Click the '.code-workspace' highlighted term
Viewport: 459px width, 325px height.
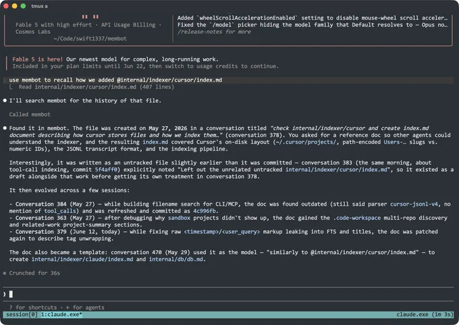click(357, 218)
